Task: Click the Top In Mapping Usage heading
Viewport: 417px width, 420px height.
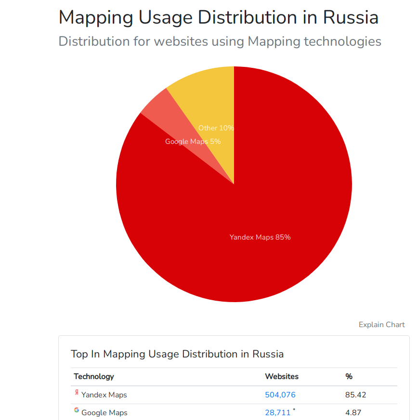Action: 177,354
